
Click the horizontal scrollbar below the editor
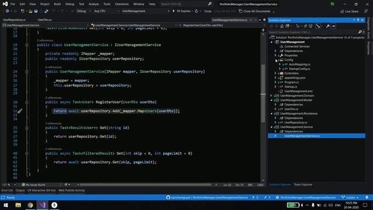coord(145,185)
